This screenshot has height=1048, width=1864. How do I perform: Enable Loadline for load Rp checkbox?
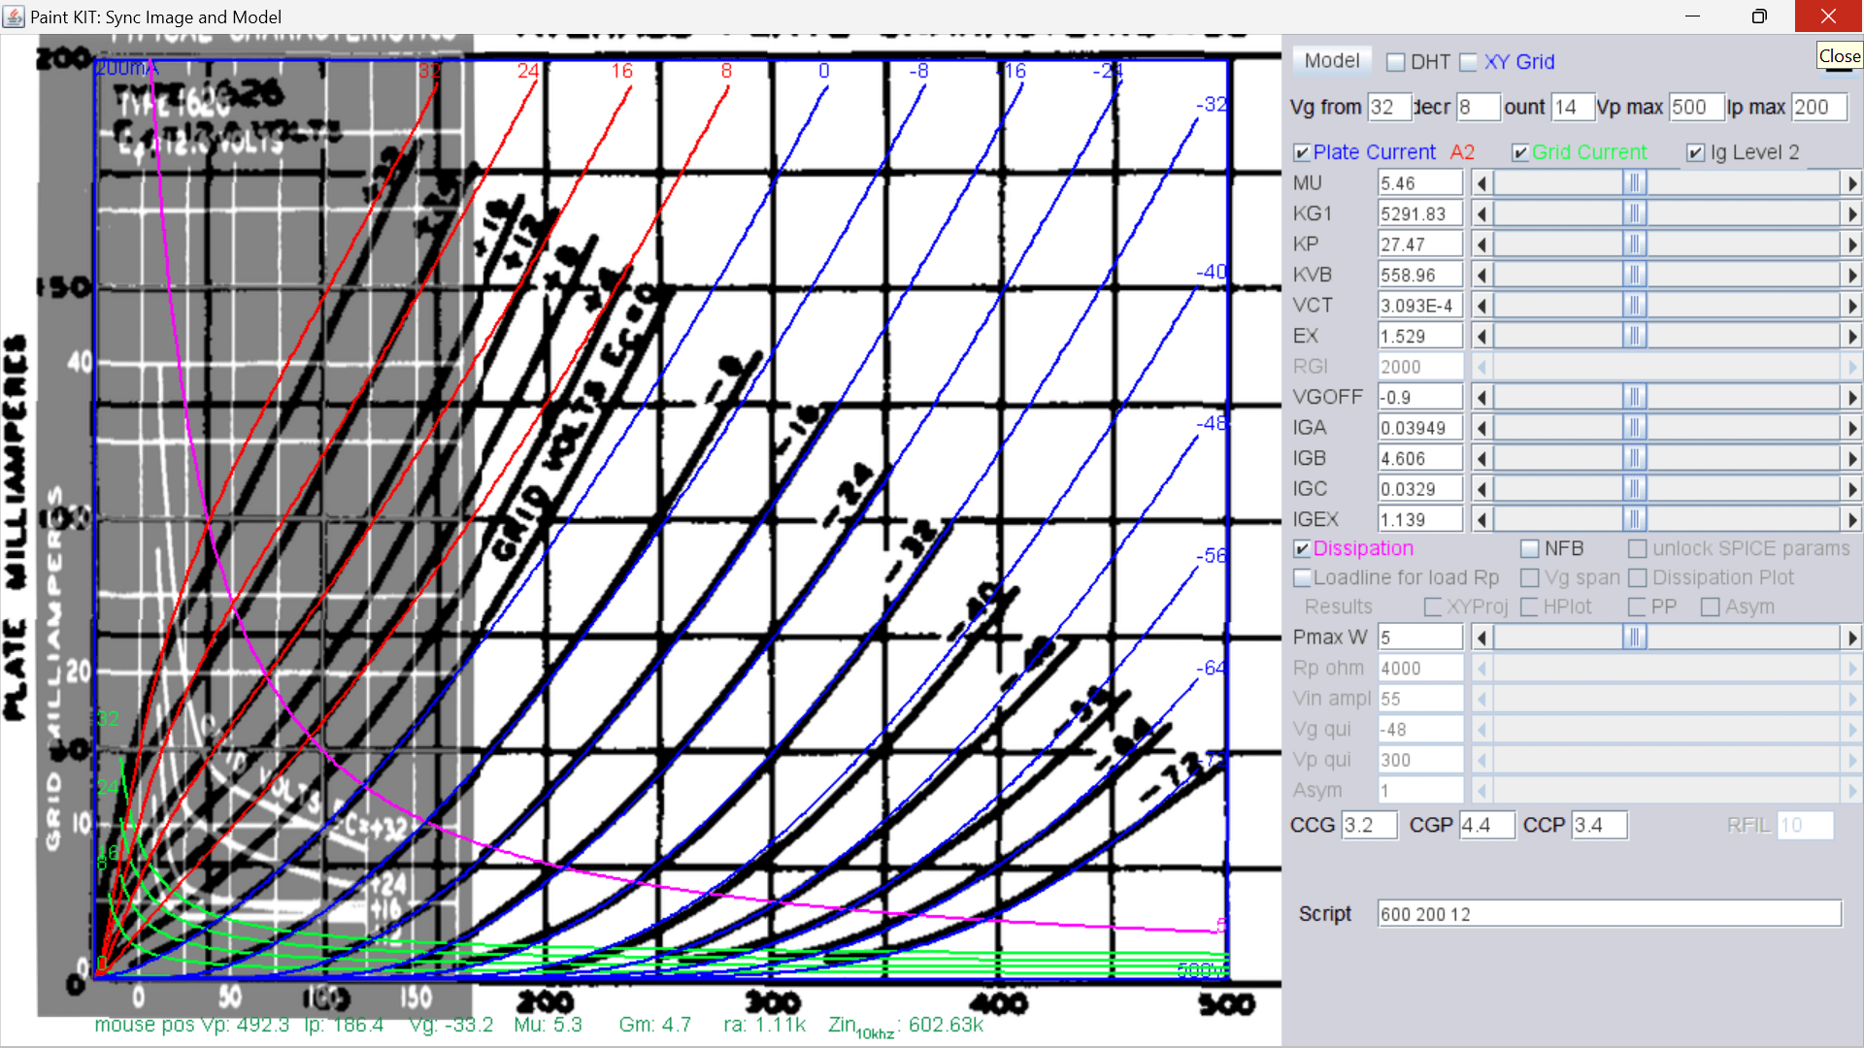pyautogui.click(x=1302, y=578)
